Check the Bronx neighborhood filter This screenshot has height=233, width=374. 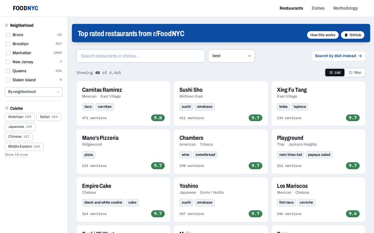click(x=8, y=35)
